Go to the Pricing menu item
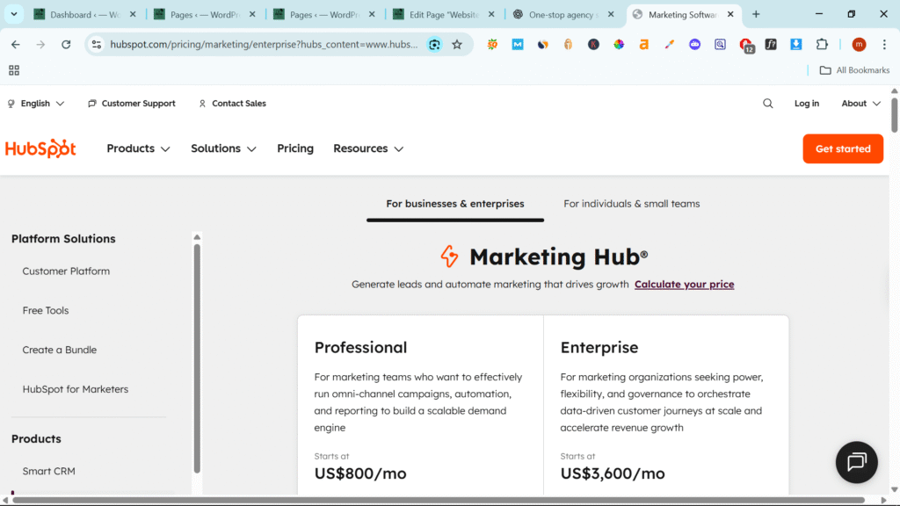This screenshot has height=506, width=900. tap(295, 148)
